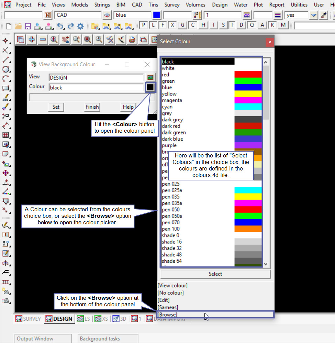Screen dimensions: 335x343
Task: Open the view picker beside the DESIGN field
Action: click(x=150, y=77)
